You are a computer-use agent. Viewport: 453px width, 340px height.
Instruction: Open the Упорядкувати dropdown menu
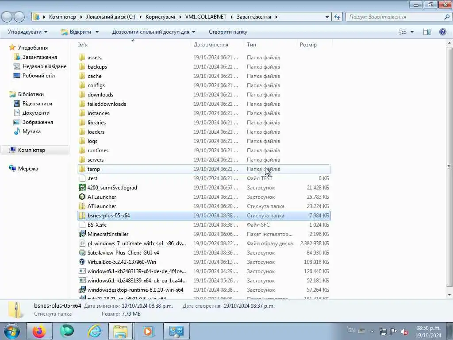coord(28,32)
